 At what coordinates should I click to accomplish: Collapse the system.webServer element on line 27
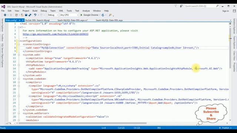[x=19, y=113]
